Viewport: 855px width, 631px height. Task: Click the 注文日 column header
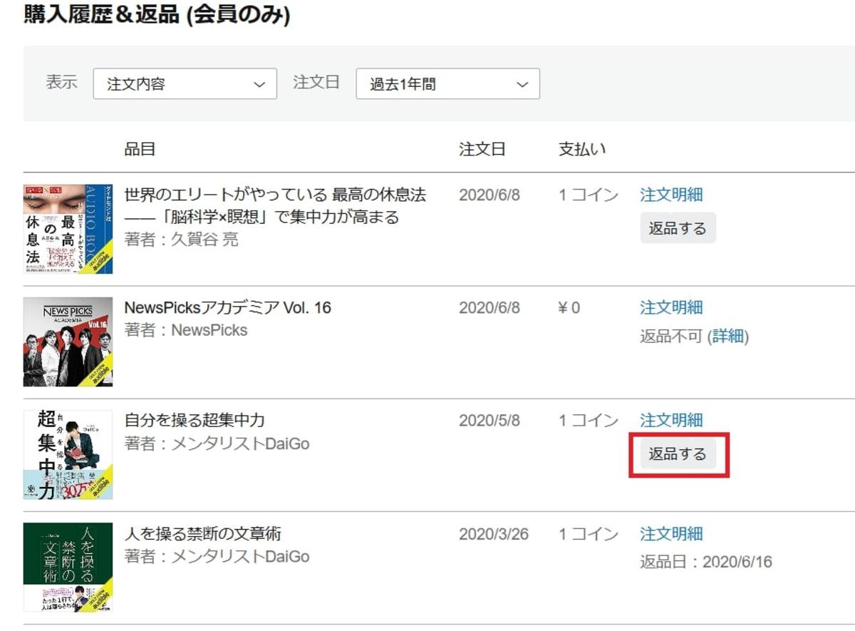[x=482, y=149]
